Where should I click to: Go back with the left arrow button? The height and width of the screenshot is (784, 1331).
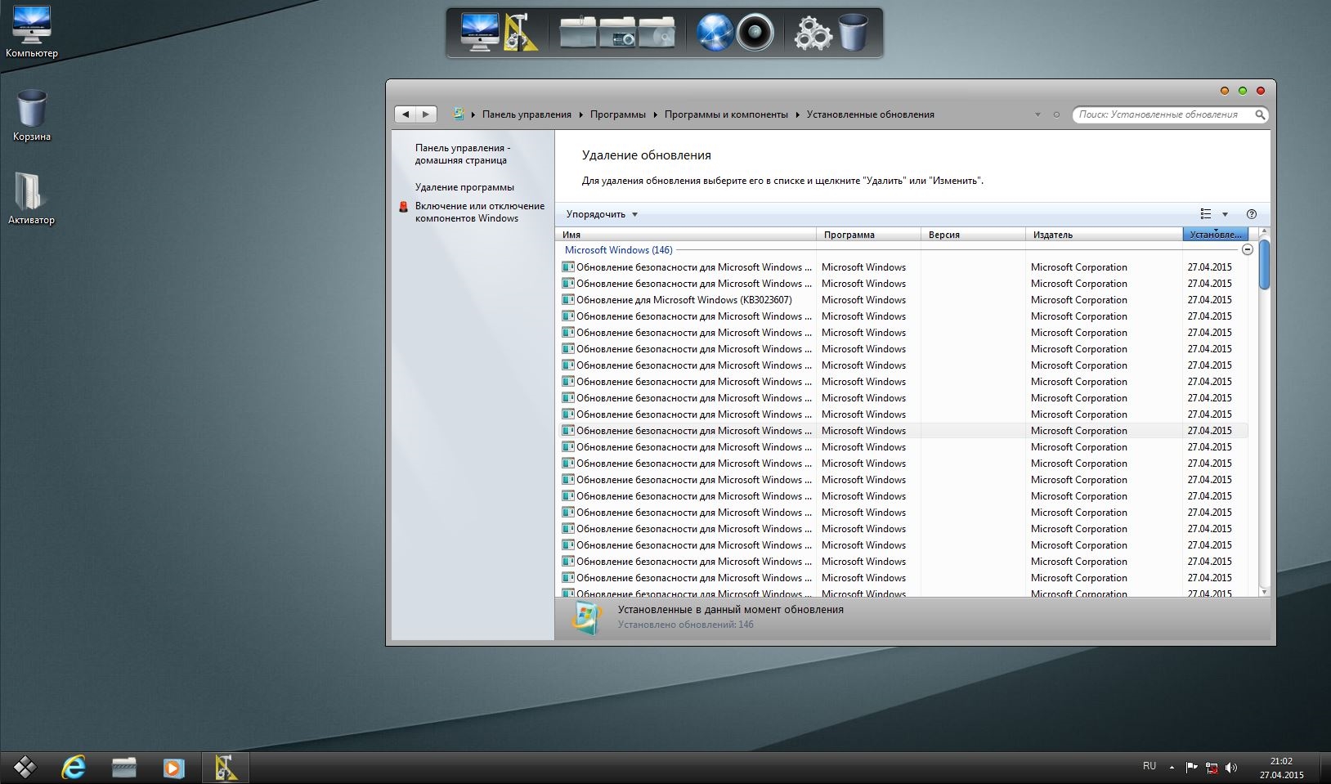tap(406, 114)
